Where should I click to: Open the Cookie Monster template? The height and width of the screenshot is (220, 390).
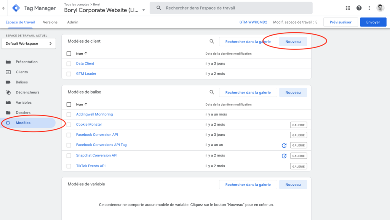click(89, 125)
